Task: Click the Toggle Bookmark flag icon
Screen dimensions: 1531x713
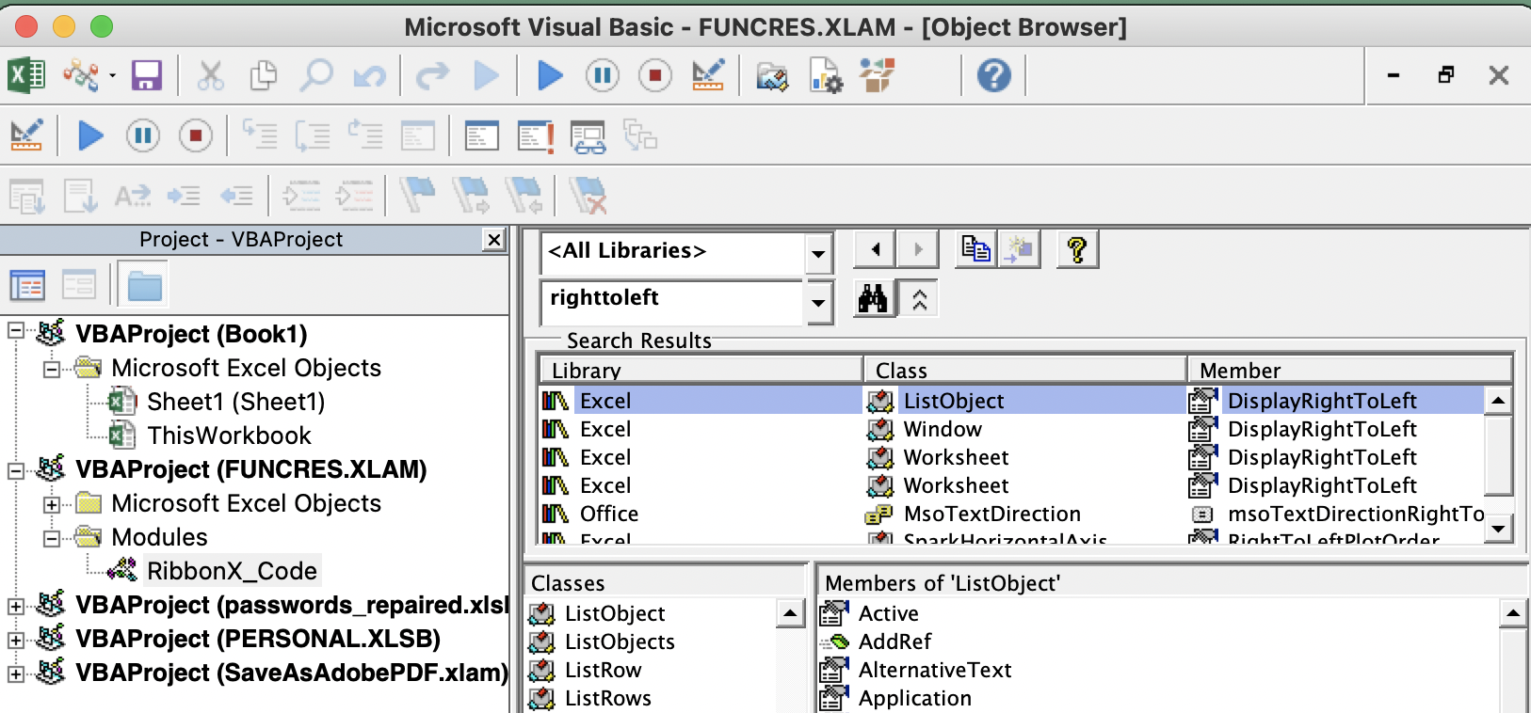Action: coord(417,195)
